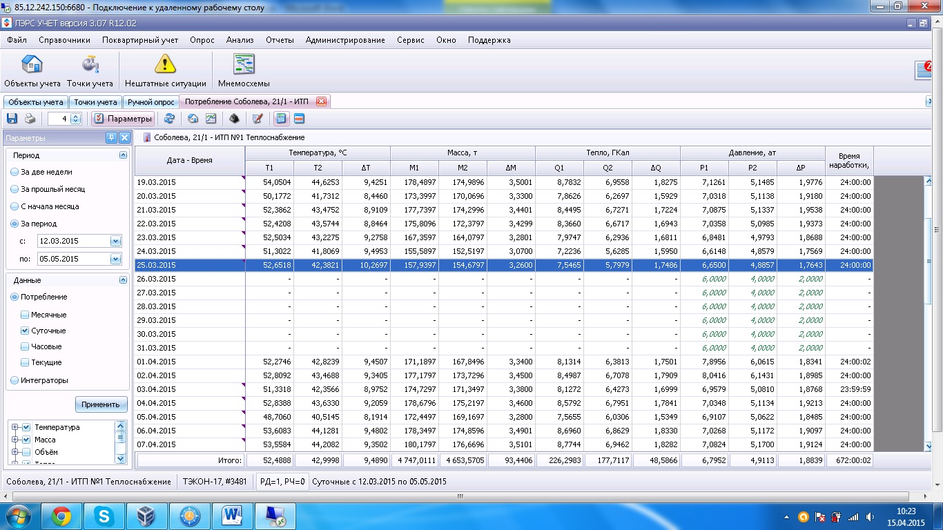Screen dimensions: 943x530
Task: Select the За период radio option
Action: [x=33, y=224]
